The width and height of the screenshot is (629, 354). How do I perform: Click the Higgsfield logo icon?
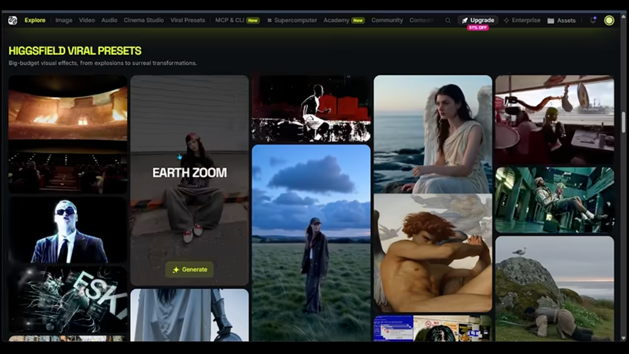click(x=12, y=20)
